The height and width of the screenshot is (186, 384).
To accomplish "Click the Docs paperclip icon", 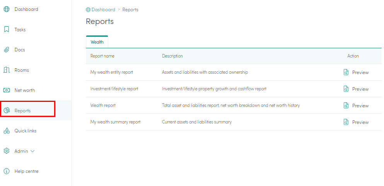I will (7, 50).
